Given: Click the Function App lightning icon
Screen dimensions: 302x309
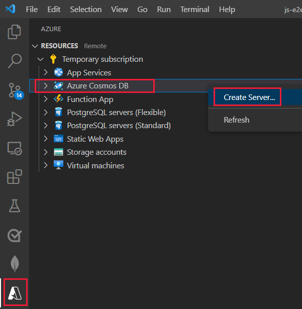Looking at the screenshot, I should (59, 99).
